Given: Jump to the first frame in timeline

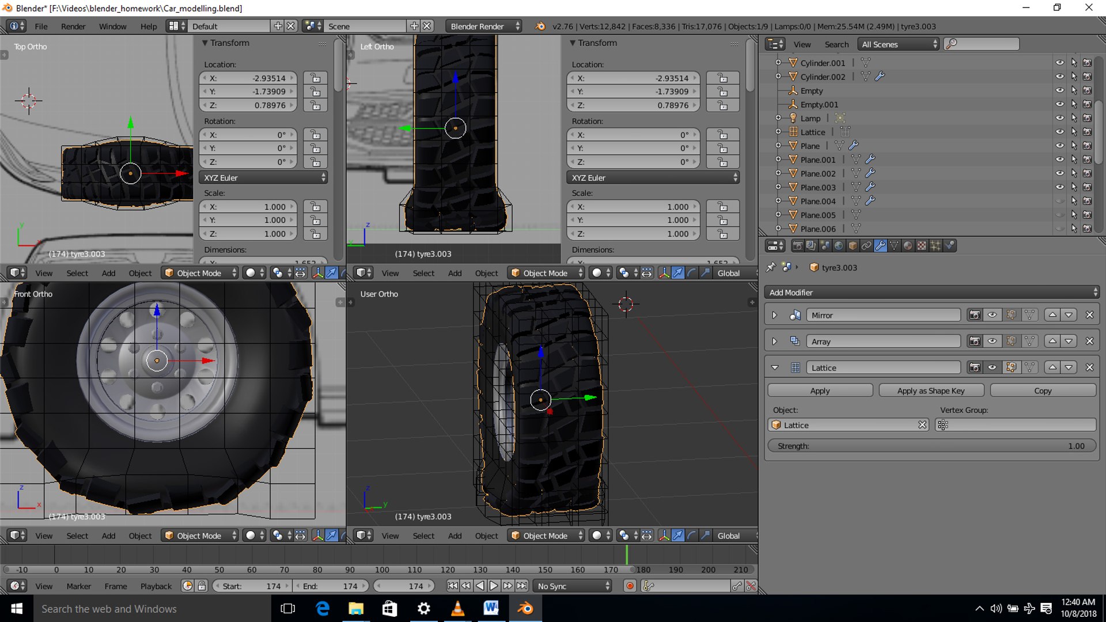Looking at the screenshot, I should click(x=452, y=586).
